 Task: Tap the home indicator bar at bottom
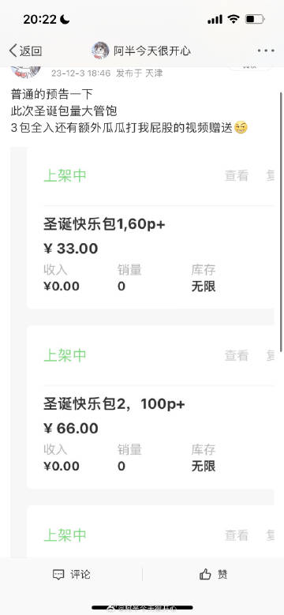[x=142, y=608]
